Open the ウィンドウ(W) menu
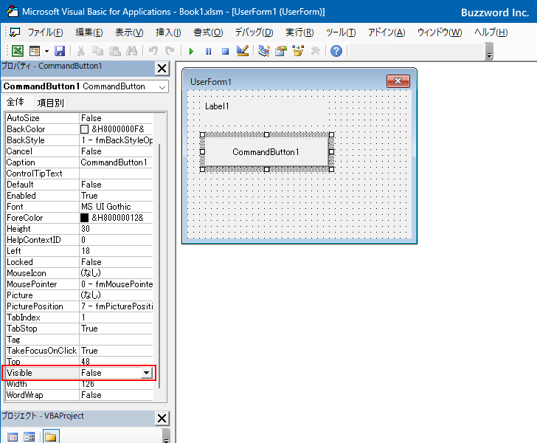537x443 pixels. [440, 32]
